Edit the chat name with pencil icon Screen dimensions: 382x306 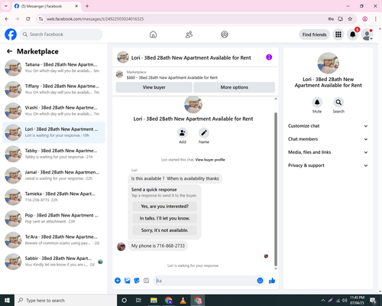coord(204,133)
